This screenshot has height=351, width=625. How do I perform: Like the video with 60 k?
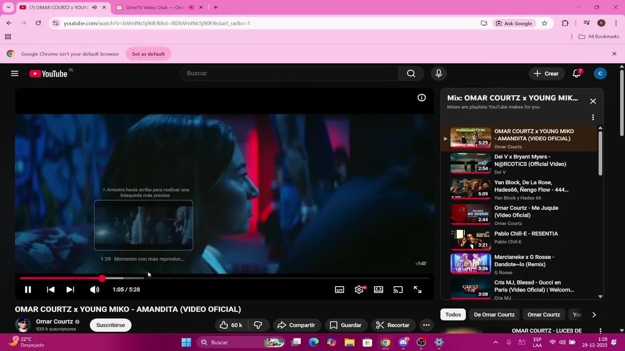point(231,325)
